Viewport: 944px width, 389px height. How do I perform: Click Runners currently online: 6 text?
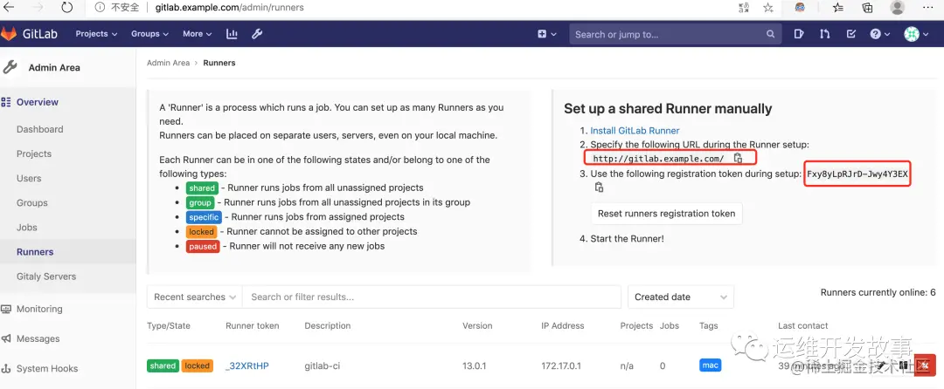[878, 292]
